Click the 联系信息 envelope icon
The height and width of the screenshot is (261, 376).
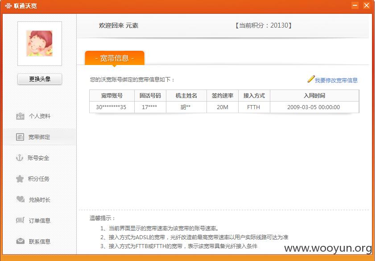point(20,241)
